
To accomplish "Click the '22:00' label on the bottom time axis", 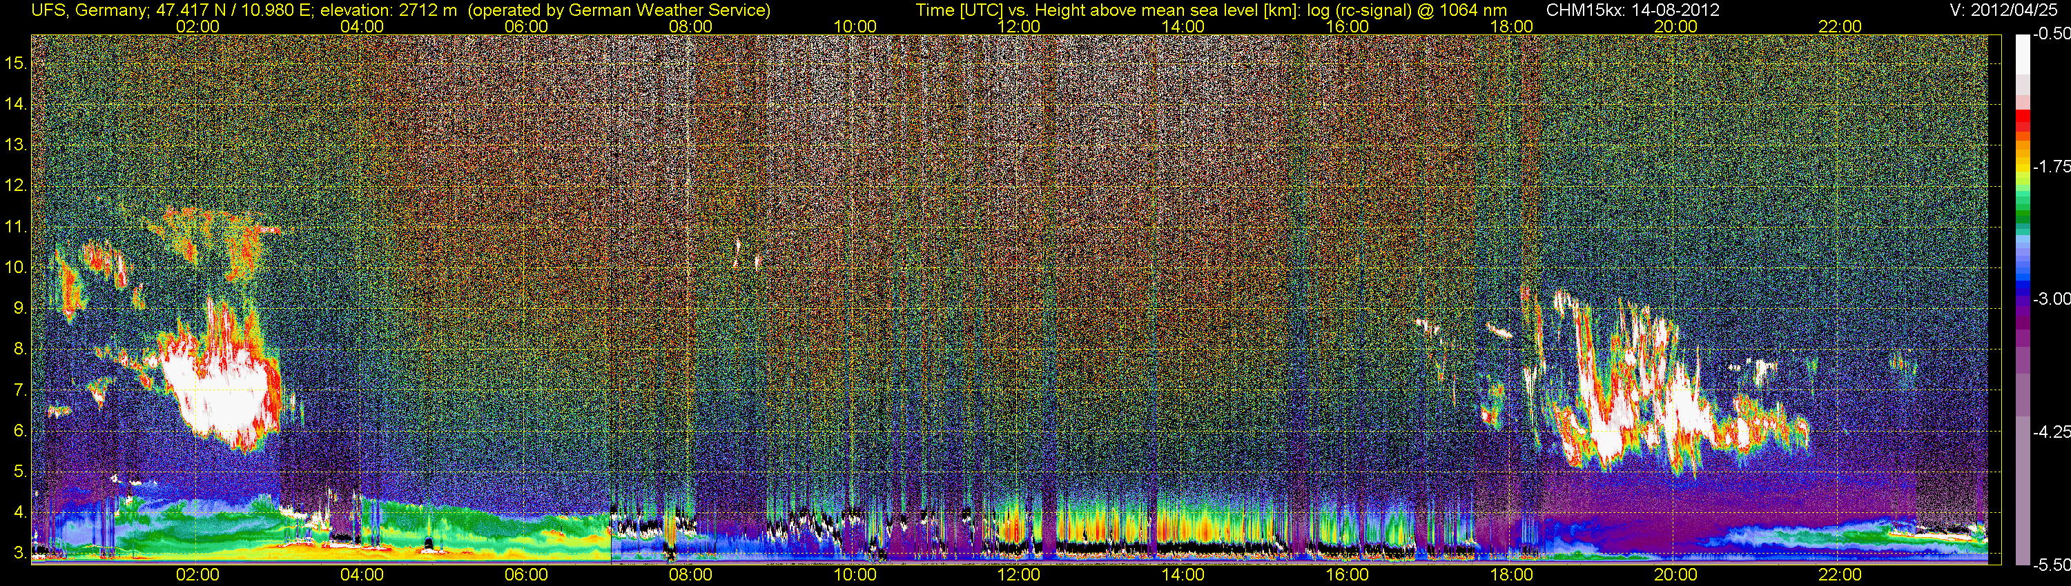I will pos(1840,575).
